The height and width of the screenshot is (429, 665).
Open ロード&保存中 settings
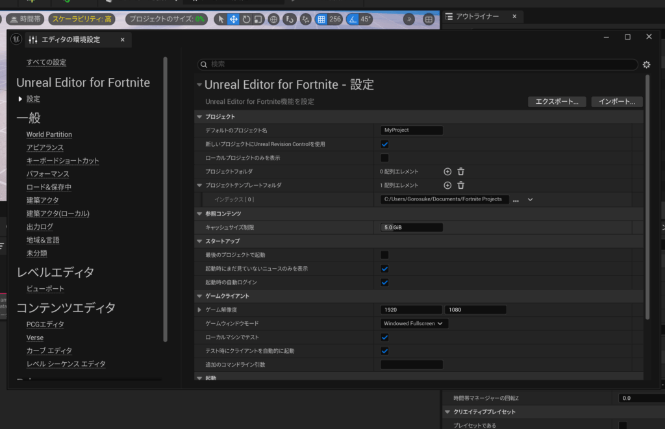tap(49, 187)
